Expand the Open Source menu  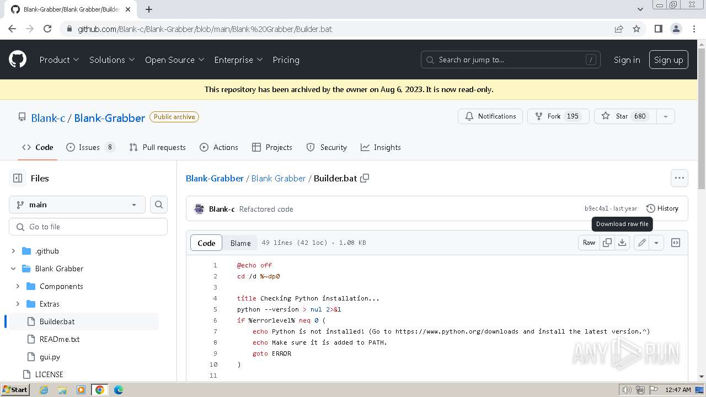[174, 60]
